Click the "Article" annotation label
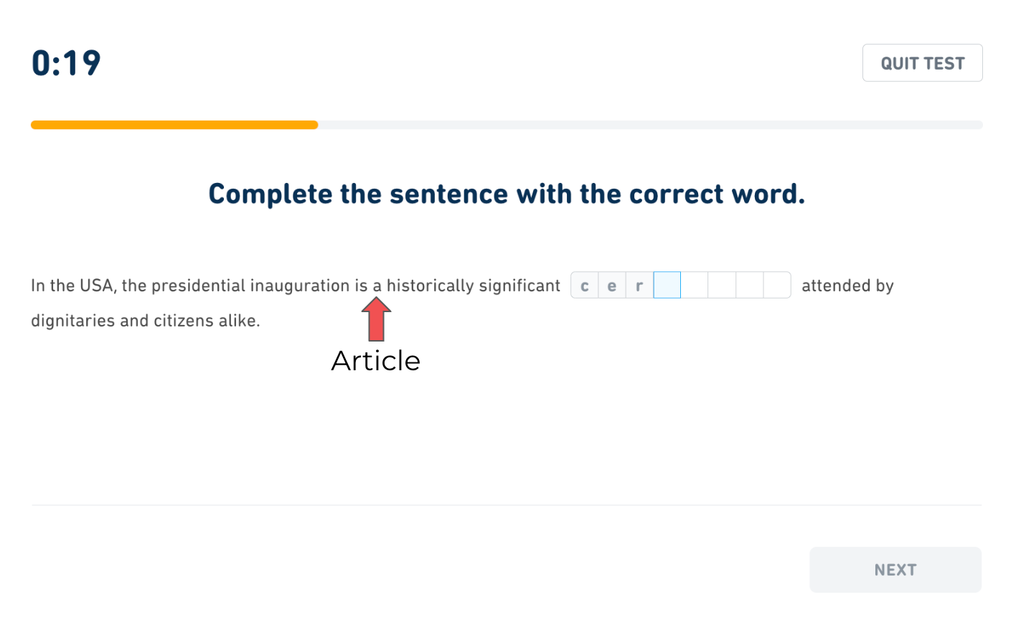The height and width of the screenshot is (630, 1016). point(376,361)
